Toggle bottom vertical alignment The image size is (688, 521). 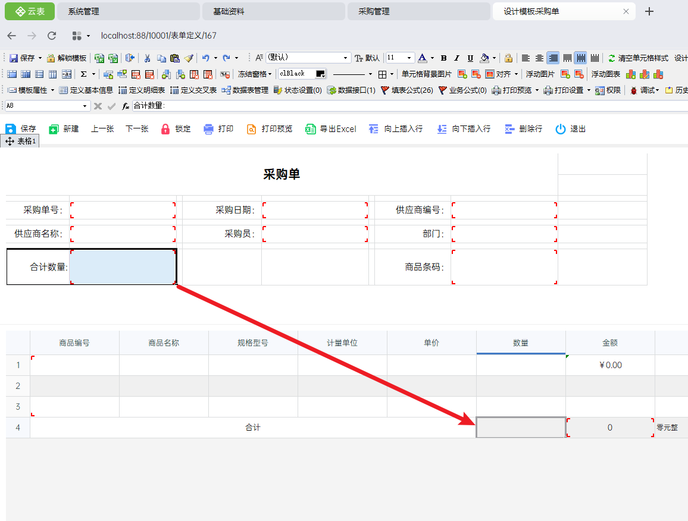[595, 58]
